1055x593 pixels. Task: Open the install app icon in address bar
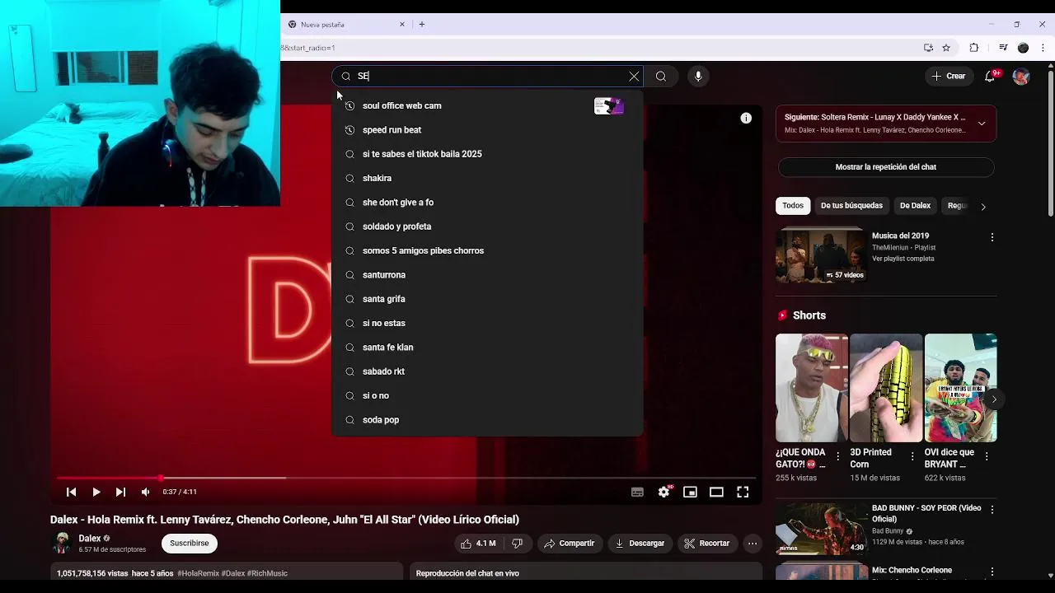tap(928, 48)
